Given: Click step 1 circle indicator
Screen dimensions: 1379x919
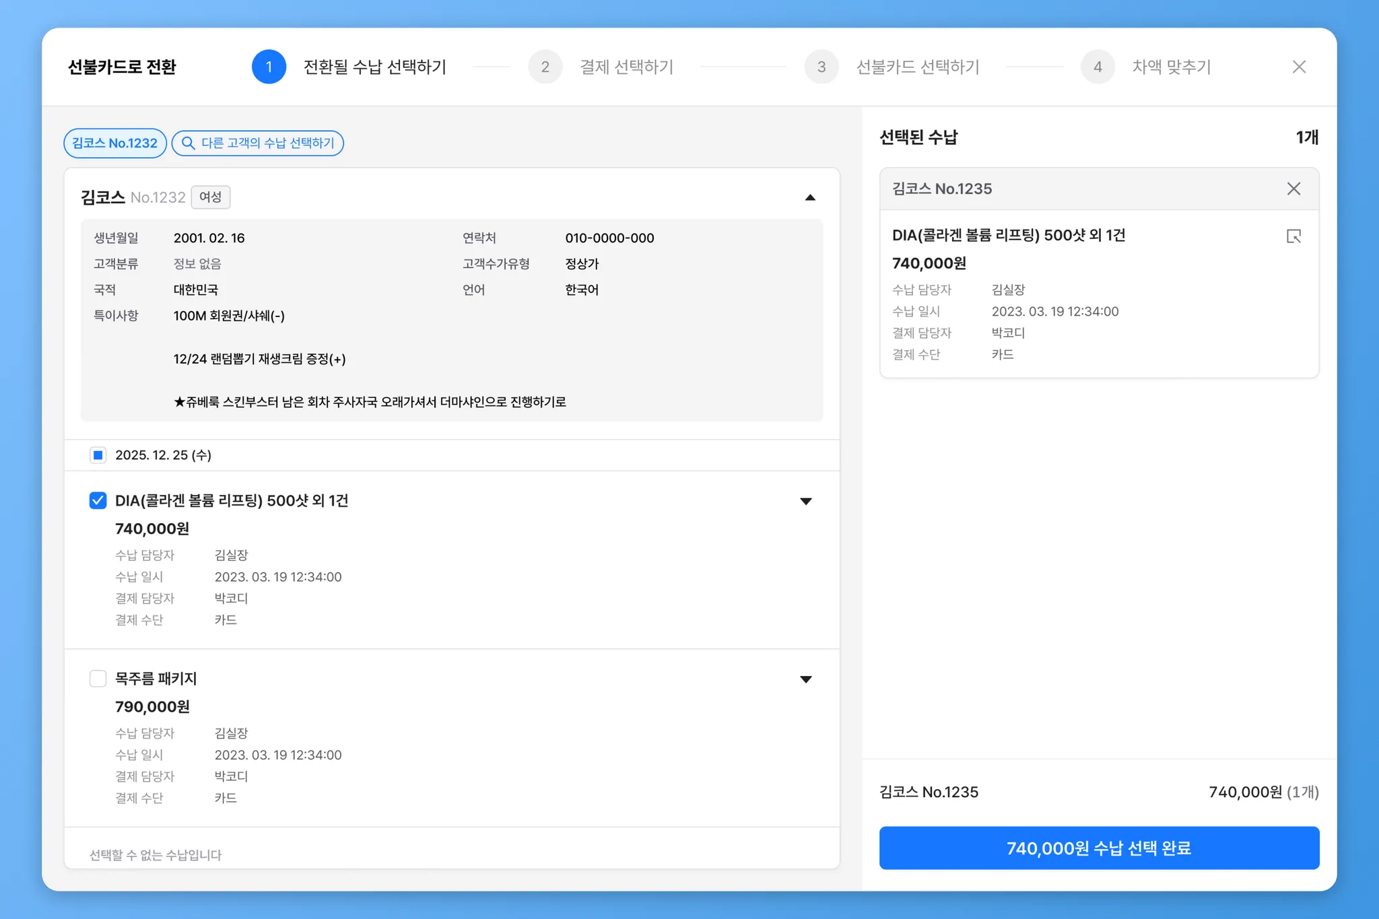Looking at the screenshot, I should (x=269, y=67).
